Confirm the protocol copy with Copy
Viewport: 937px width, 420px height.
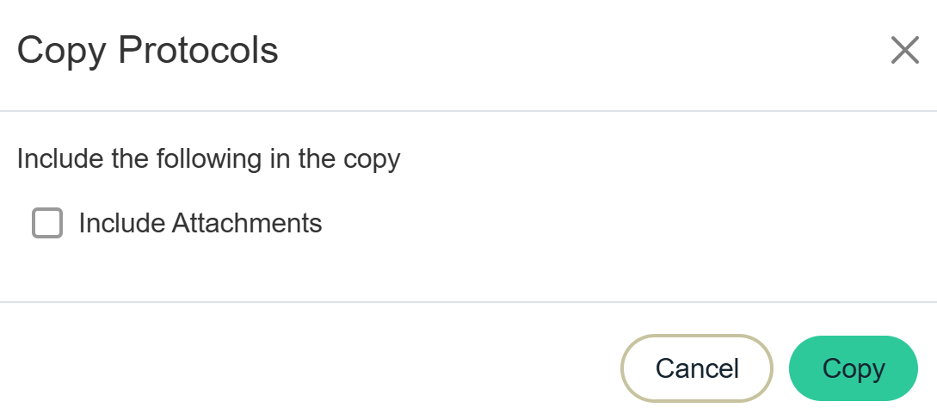coord(853,368)
